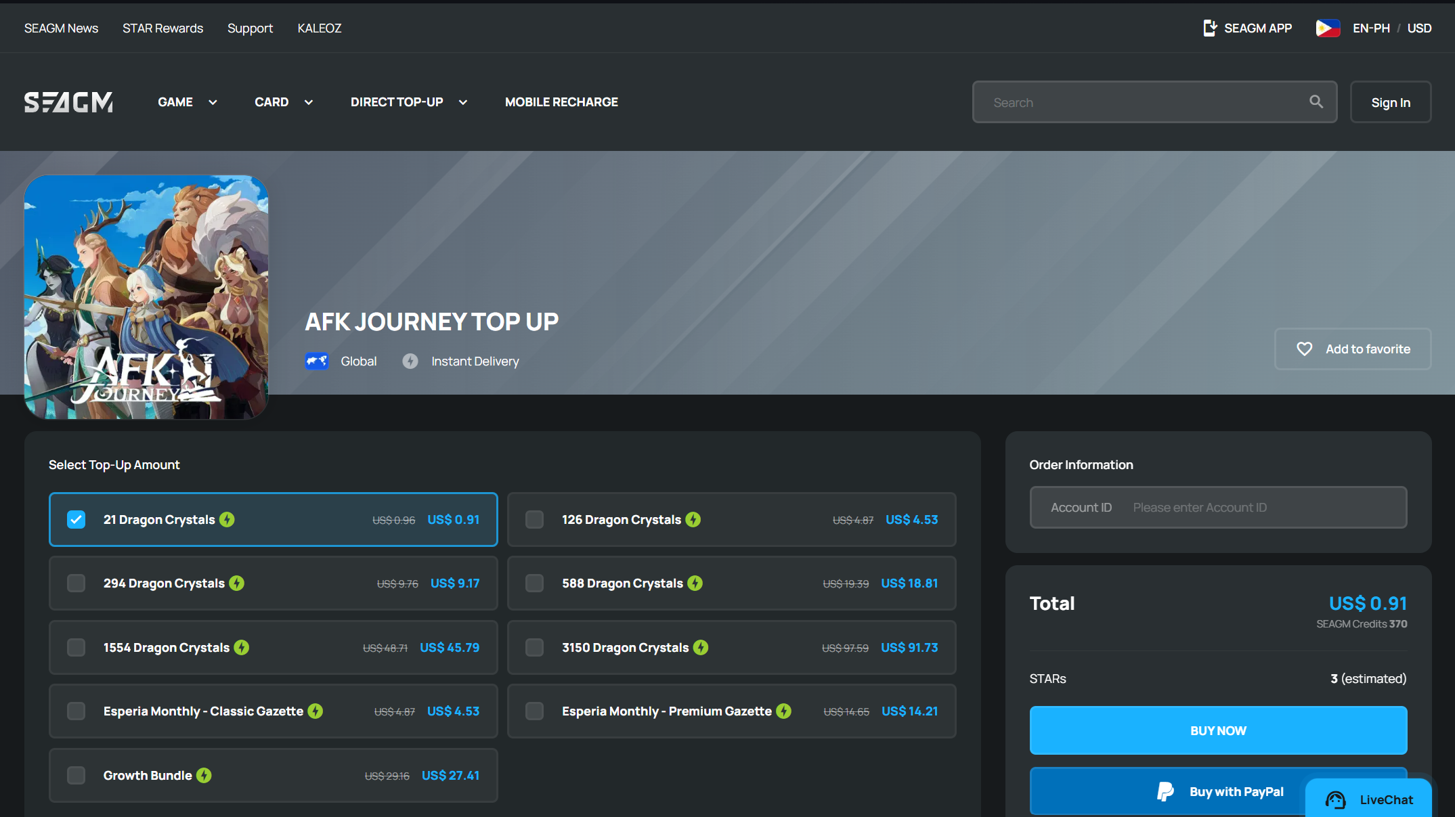Click the AFK Journey game cover thumbnail
Viewport: 1455px width, 817px height.
click(x=146, y=297)
